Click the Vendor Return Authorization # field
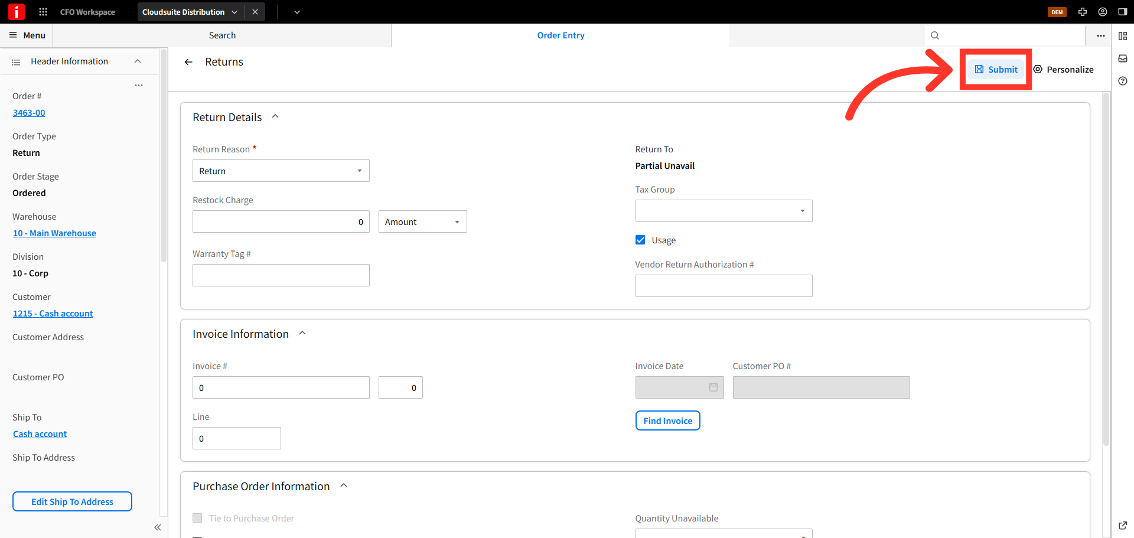The image size is (1134, 538). (724, 286)
